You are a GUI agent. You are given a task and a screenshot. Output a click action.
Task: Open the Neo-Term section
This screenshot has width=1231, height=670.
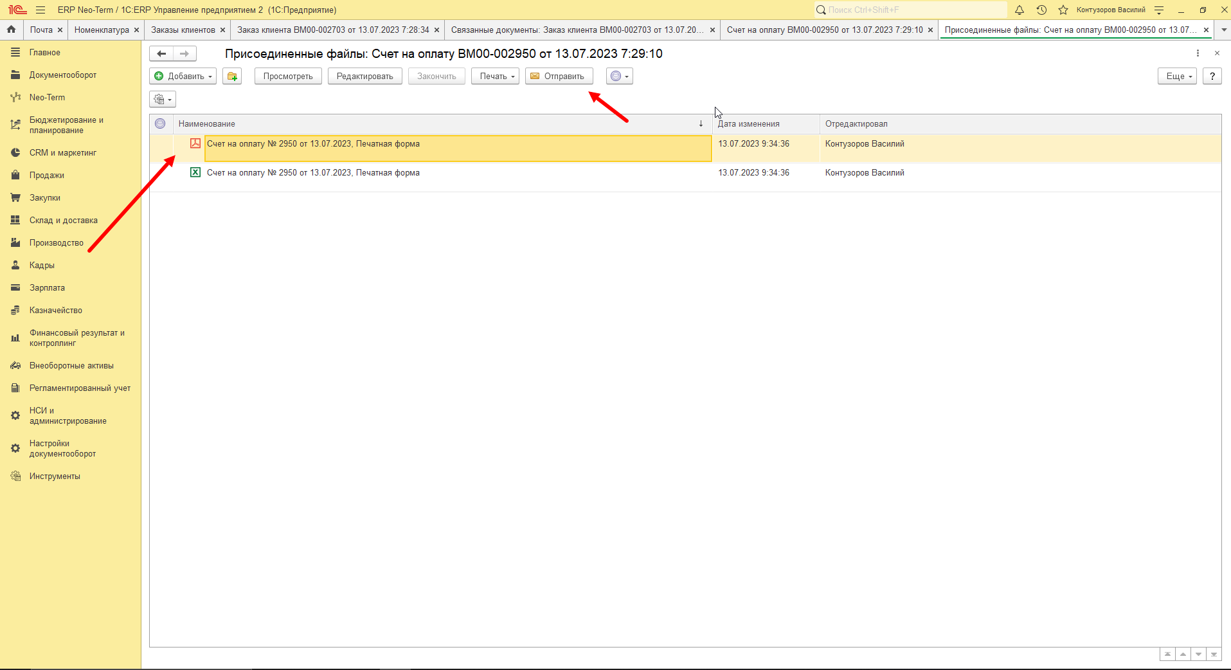(x=47, y=97)
